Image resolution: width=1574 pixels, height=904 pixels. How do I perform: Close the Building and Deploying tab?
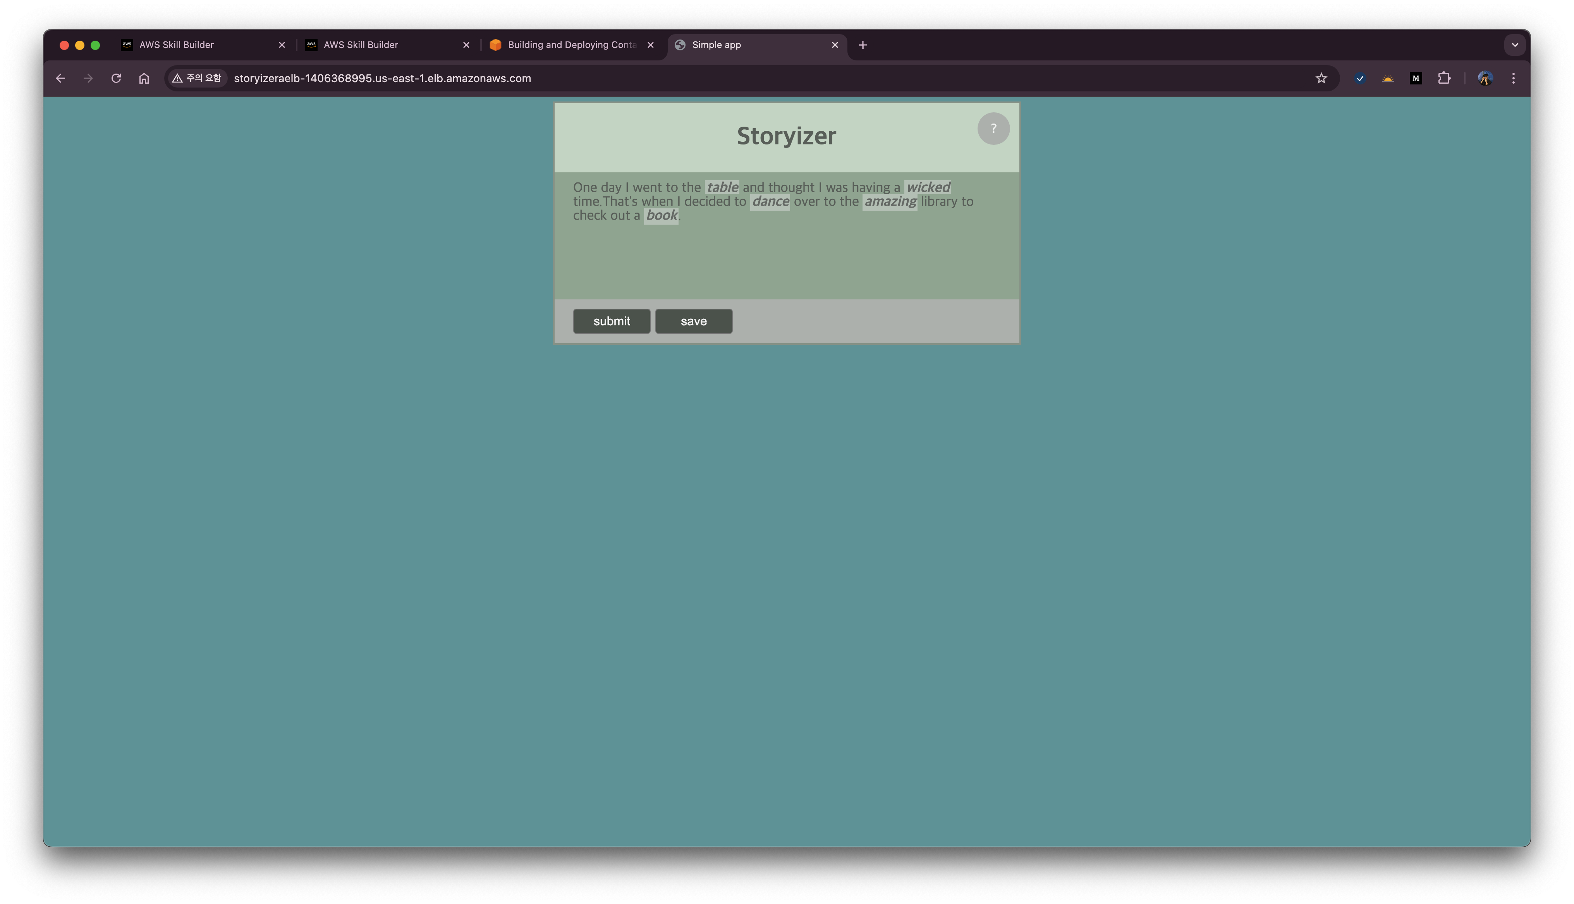point(650,45)
